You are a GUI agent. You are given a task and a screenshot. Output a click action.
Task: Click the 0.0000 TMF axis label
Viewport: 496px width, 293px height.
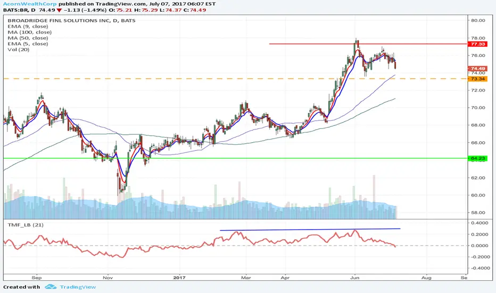[480, 246]
